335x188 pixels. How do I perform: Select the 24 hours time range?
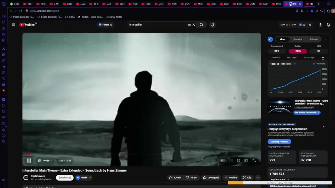275,57
